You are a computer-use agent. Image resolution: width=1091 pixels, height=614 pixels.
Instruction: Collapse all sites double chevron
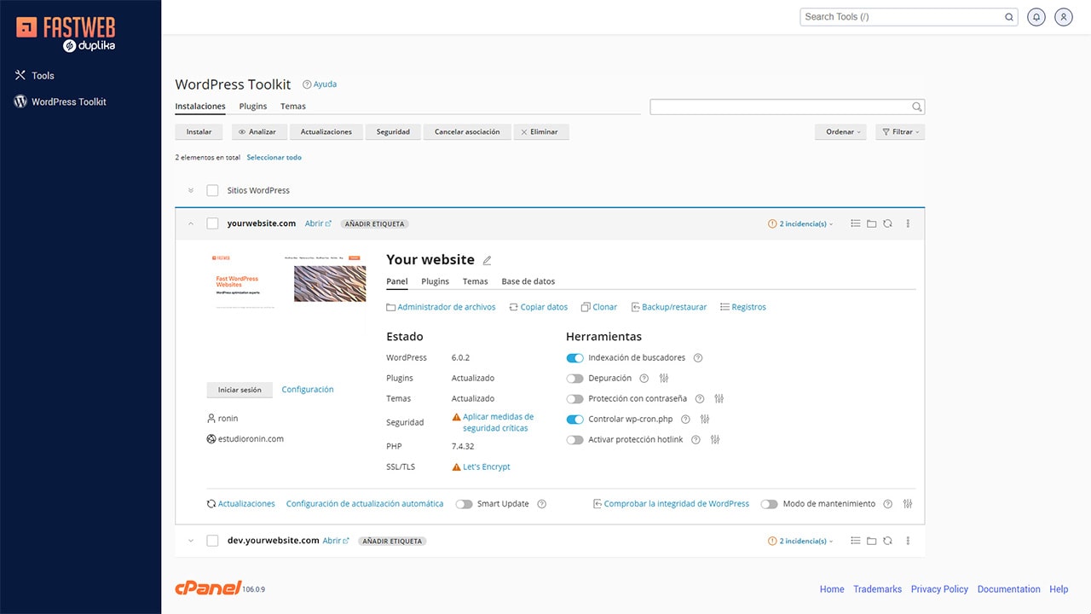pos(191,190)
